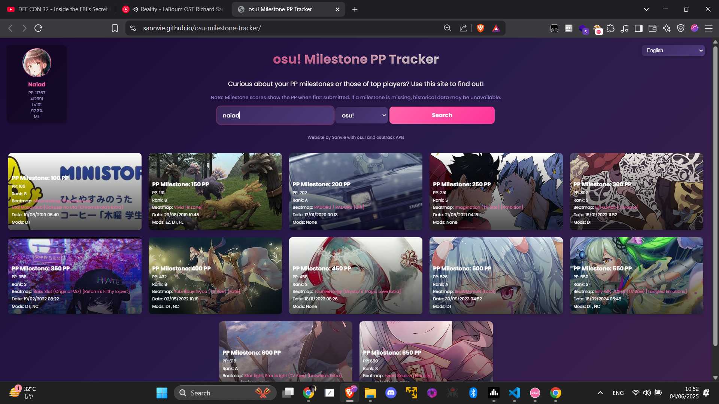719x404 pixels.
Task: Open the osu! game mode dropdown
Action: (362, 115)
